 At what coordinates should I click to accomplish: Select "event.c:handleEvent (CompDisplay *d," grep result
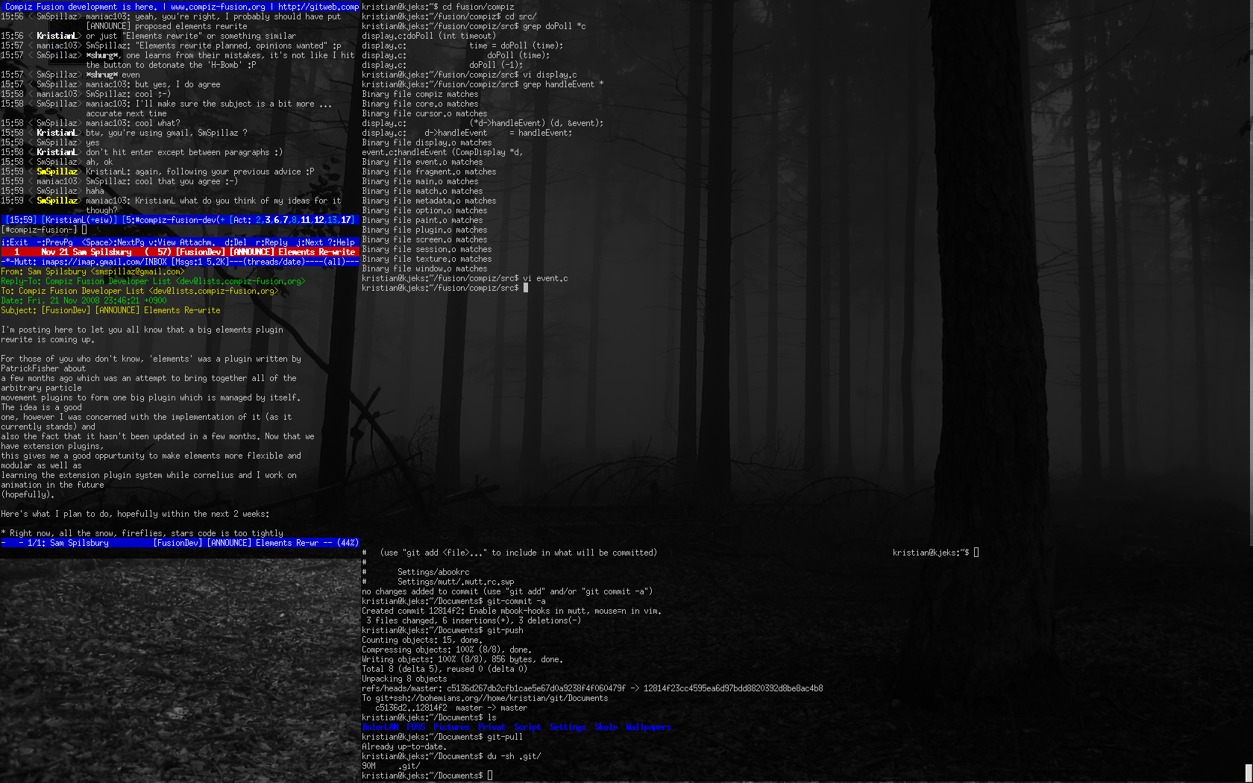pos(442,152)
